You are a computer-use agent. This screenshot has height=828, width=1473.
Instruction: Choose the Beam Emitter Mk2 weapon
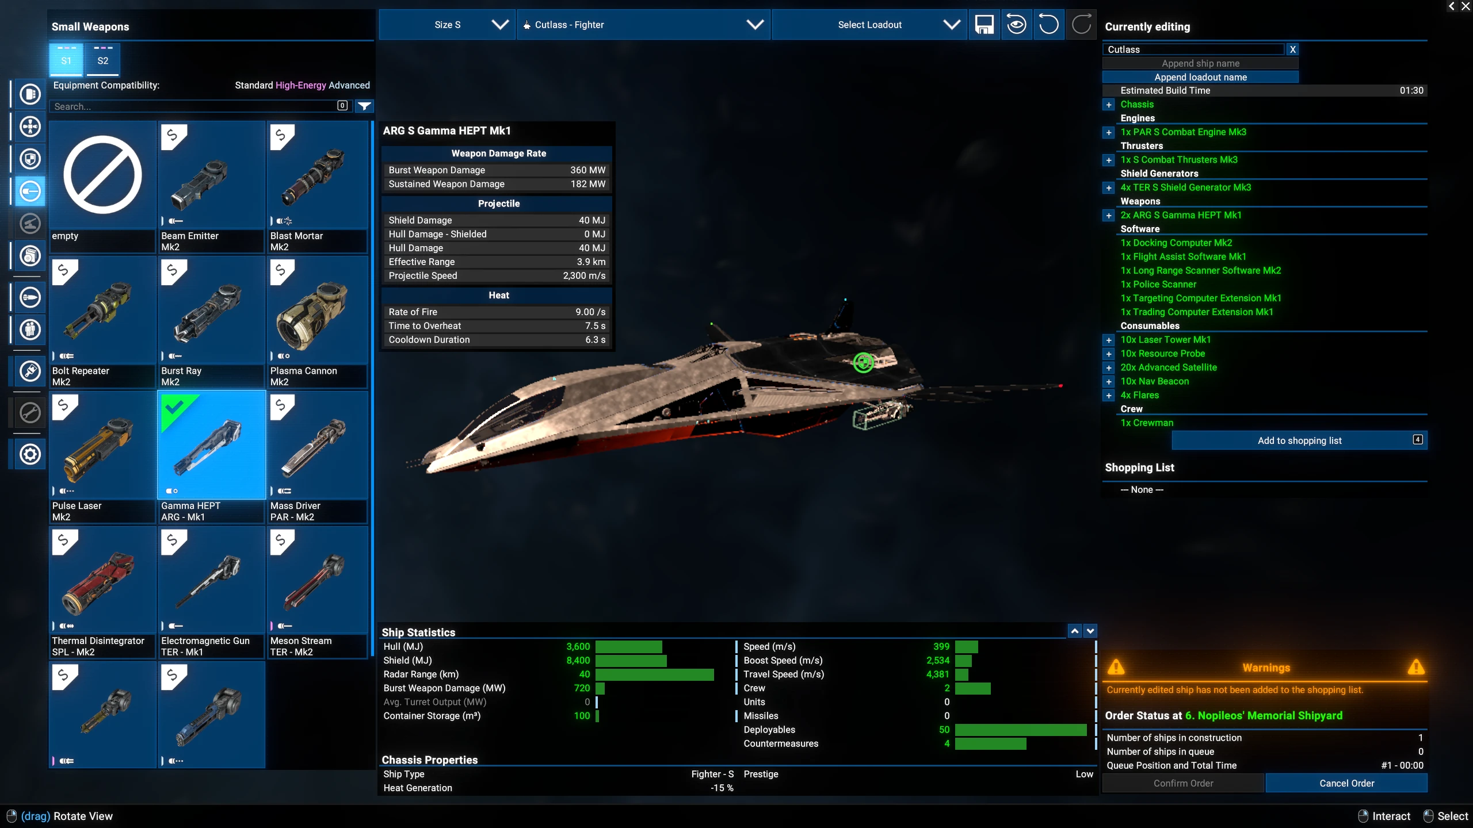click(x=212, y=187)
